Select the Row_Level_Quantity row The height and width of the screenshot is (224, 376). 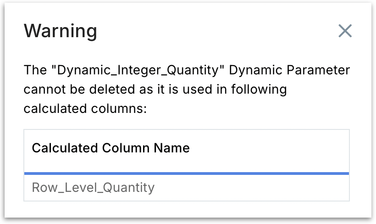pyautogui.click(x=93, y=187)
